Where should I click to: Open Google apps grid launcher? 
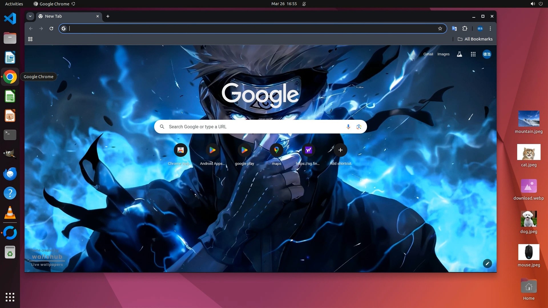473,54
